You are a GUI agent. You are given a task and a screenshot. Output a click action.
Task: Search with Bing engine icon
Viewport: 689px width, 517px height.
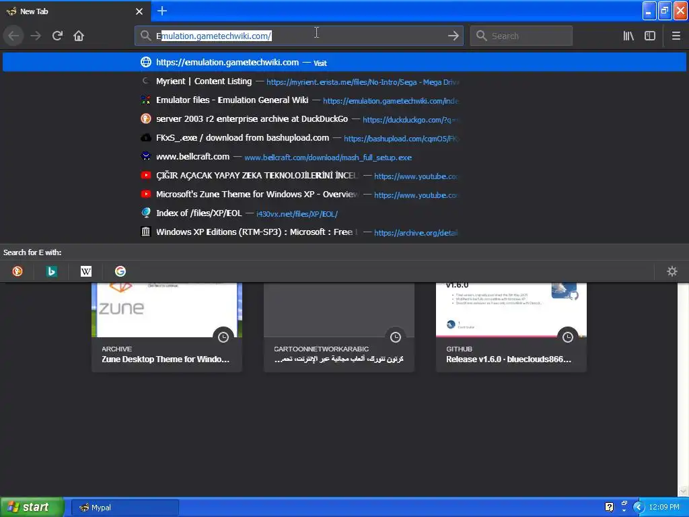pos(51,271)
